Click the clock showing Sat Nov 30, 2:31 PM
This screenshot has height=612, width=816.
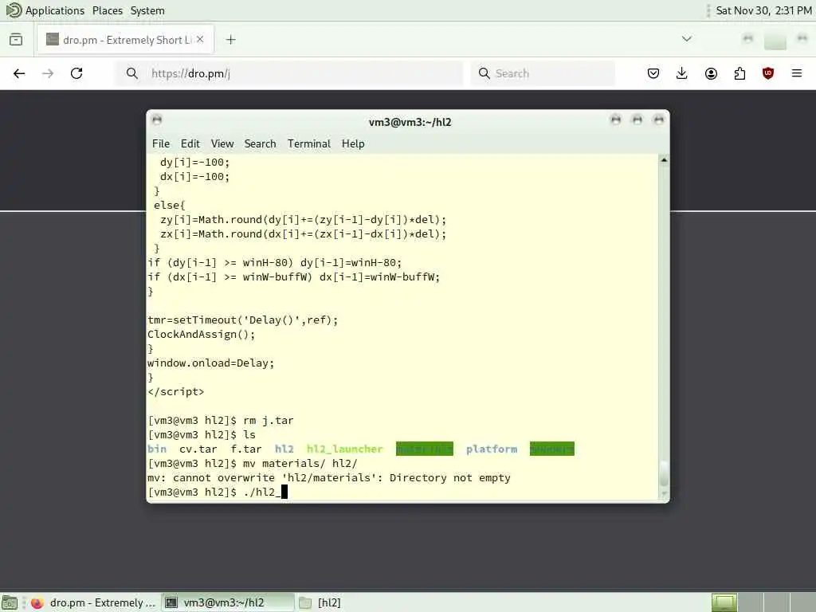tap(763, 10)
